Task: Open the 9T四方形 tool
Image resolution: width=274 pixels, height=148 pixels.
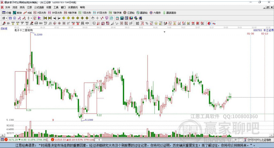Action: [100, 13]
